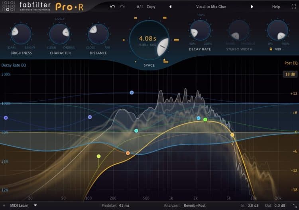Enable MIDI Learn

point(19,206)
